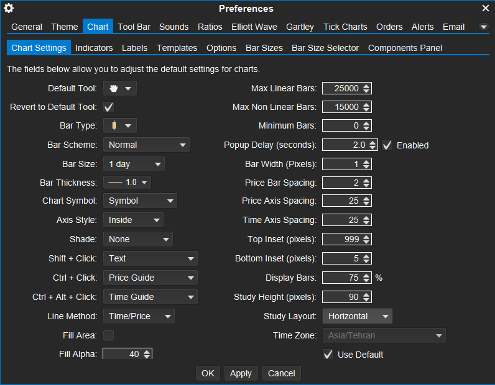The height and width of the screenshot is (385, 495).
Task: Open the Shade None dropdown
Action: coord(138,239)
